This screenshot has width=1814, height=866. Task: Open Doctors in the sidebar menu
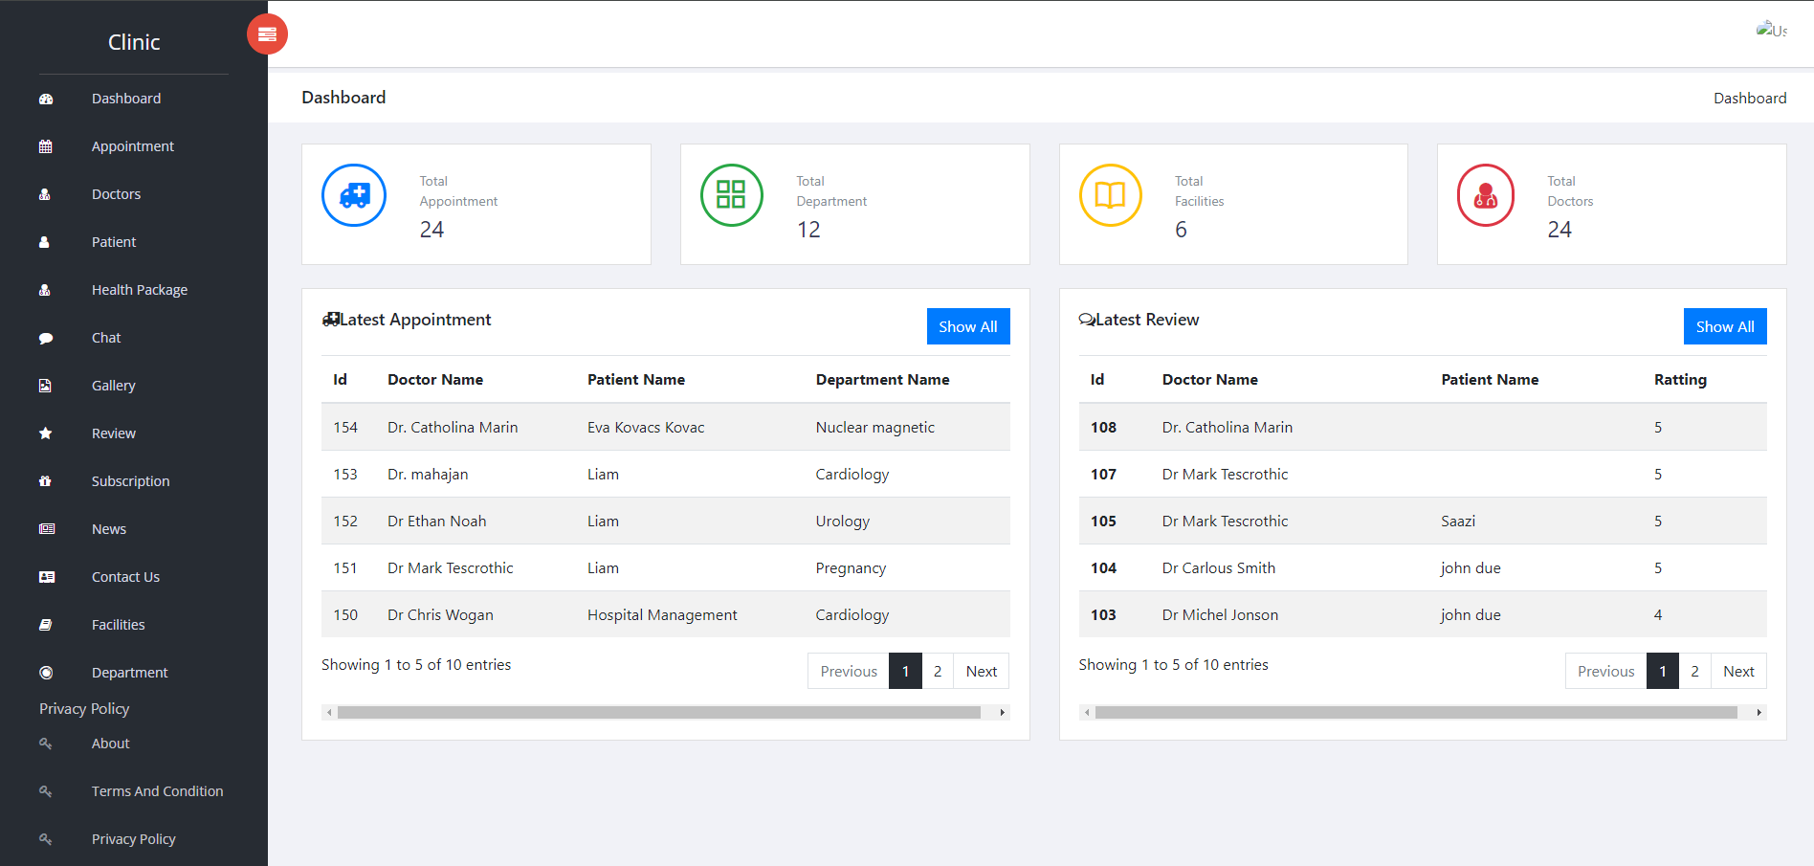point(116,194)
